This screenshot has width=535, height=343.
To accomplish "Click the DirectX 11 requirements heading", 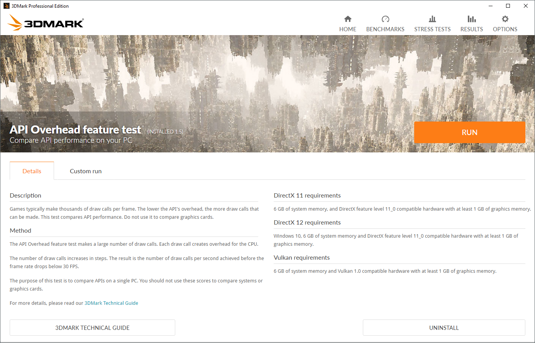I will coord(307,196).
